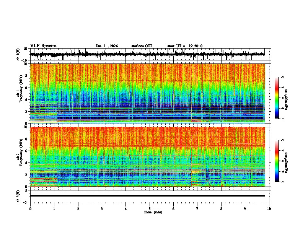
Task: Click inside the ch.1 frequency spectrogram panel
Action: tap(147, 93)
